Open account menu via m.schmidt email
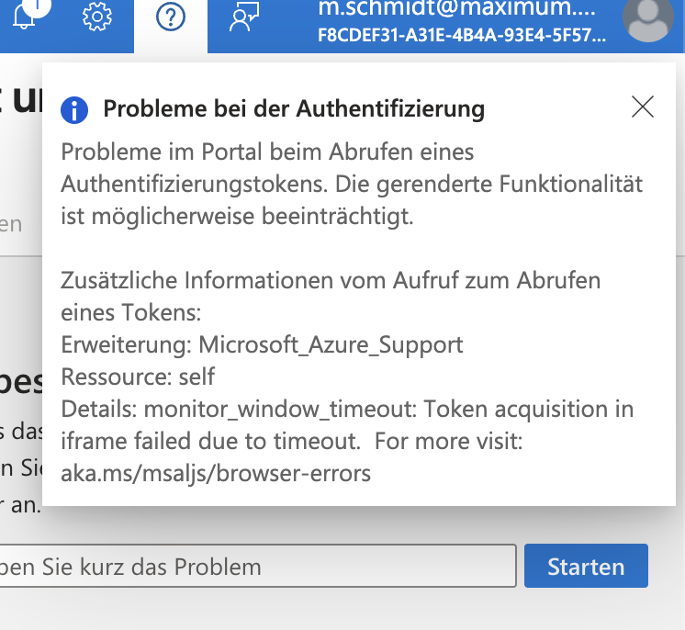The image size is (685, 630). [457, 9]
